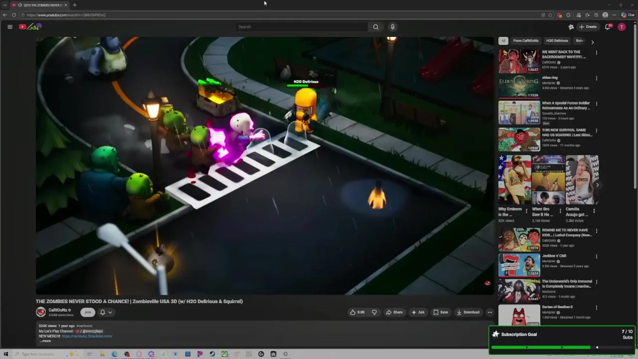Open REMIND ME TO NEVER HAVE KIDS title
The width and height of the screenshot is (638, 359).
(567, 233)
